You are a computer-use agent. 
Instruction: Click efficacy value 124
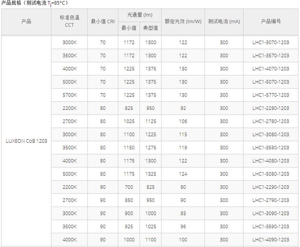(183, 174)
